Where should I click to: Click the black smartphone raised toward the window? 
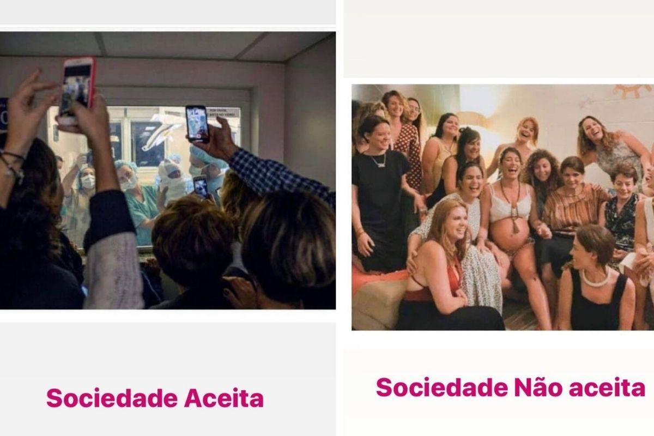[197, 124]
